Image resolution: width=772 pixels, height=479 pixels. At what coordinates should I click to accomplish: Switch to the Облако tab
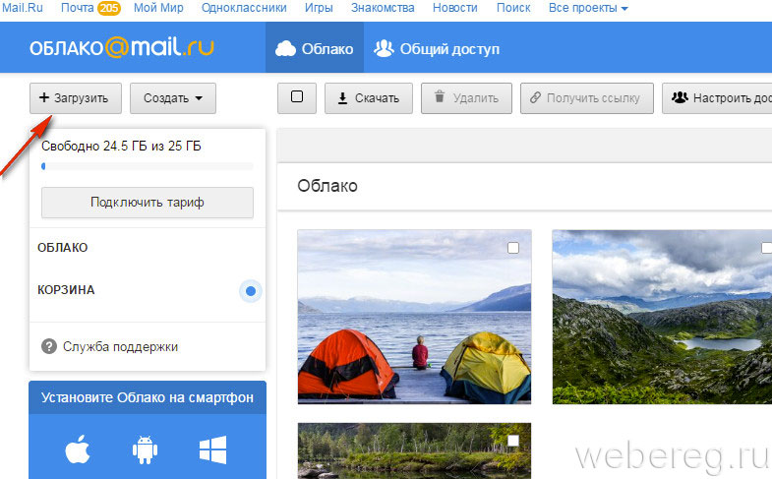[315, 48]
